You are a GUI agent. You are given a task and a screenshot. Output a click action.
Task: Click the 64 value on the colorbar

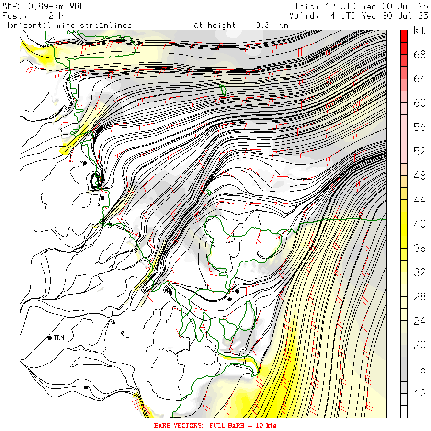click(420, 79)
